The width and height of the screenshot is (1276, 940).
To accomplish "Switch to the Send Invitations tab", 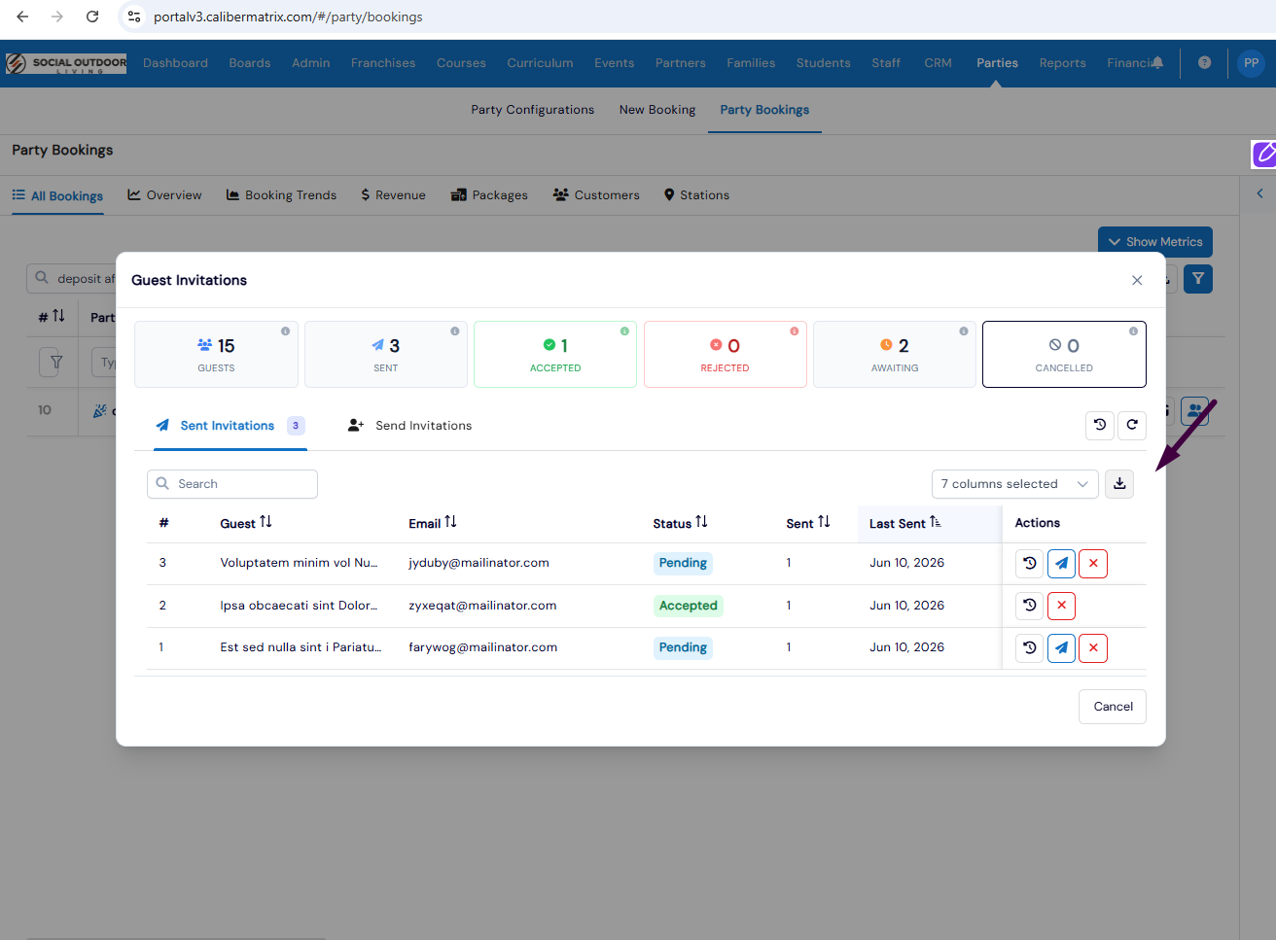I will [x=409, y=426].
